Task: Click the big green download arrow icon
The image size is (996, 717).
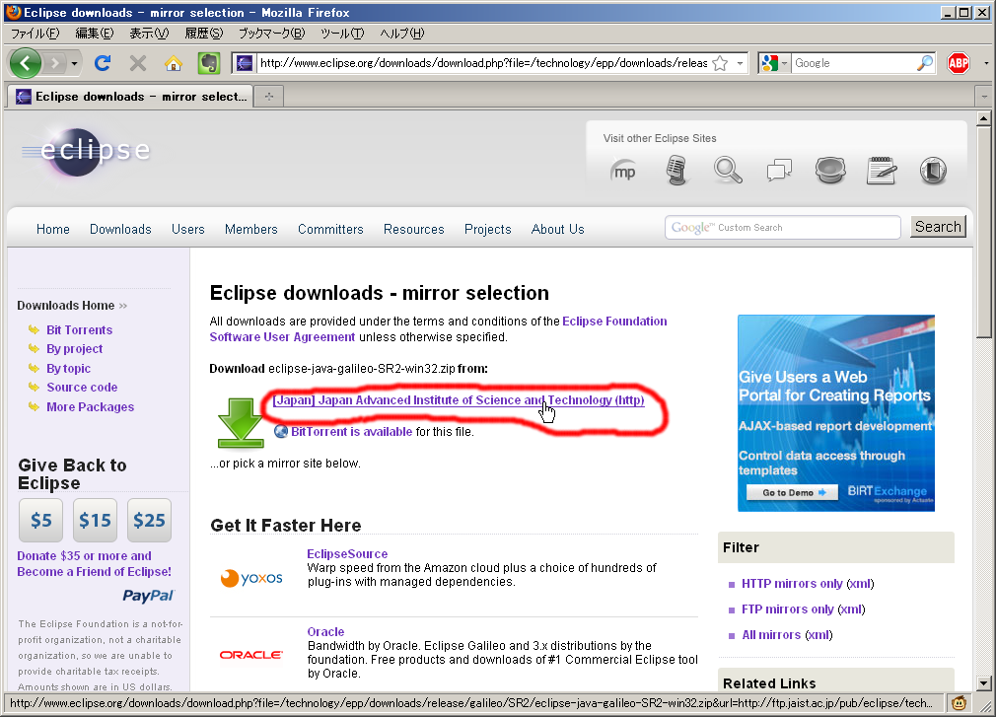Action: [240, 422]
